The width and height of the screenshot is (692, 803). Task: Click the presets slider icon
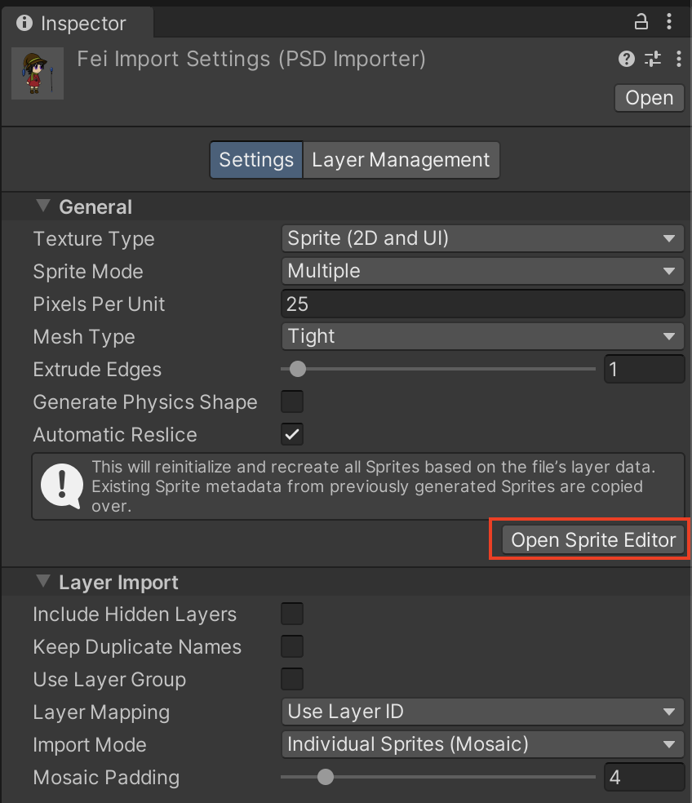coord(653,59)
